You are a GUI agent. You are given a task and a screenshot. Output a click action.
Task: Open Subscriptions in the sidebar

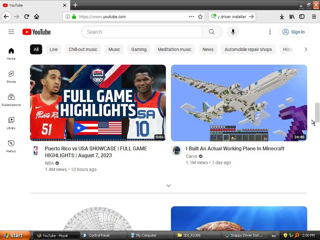[x=11, y=100]
